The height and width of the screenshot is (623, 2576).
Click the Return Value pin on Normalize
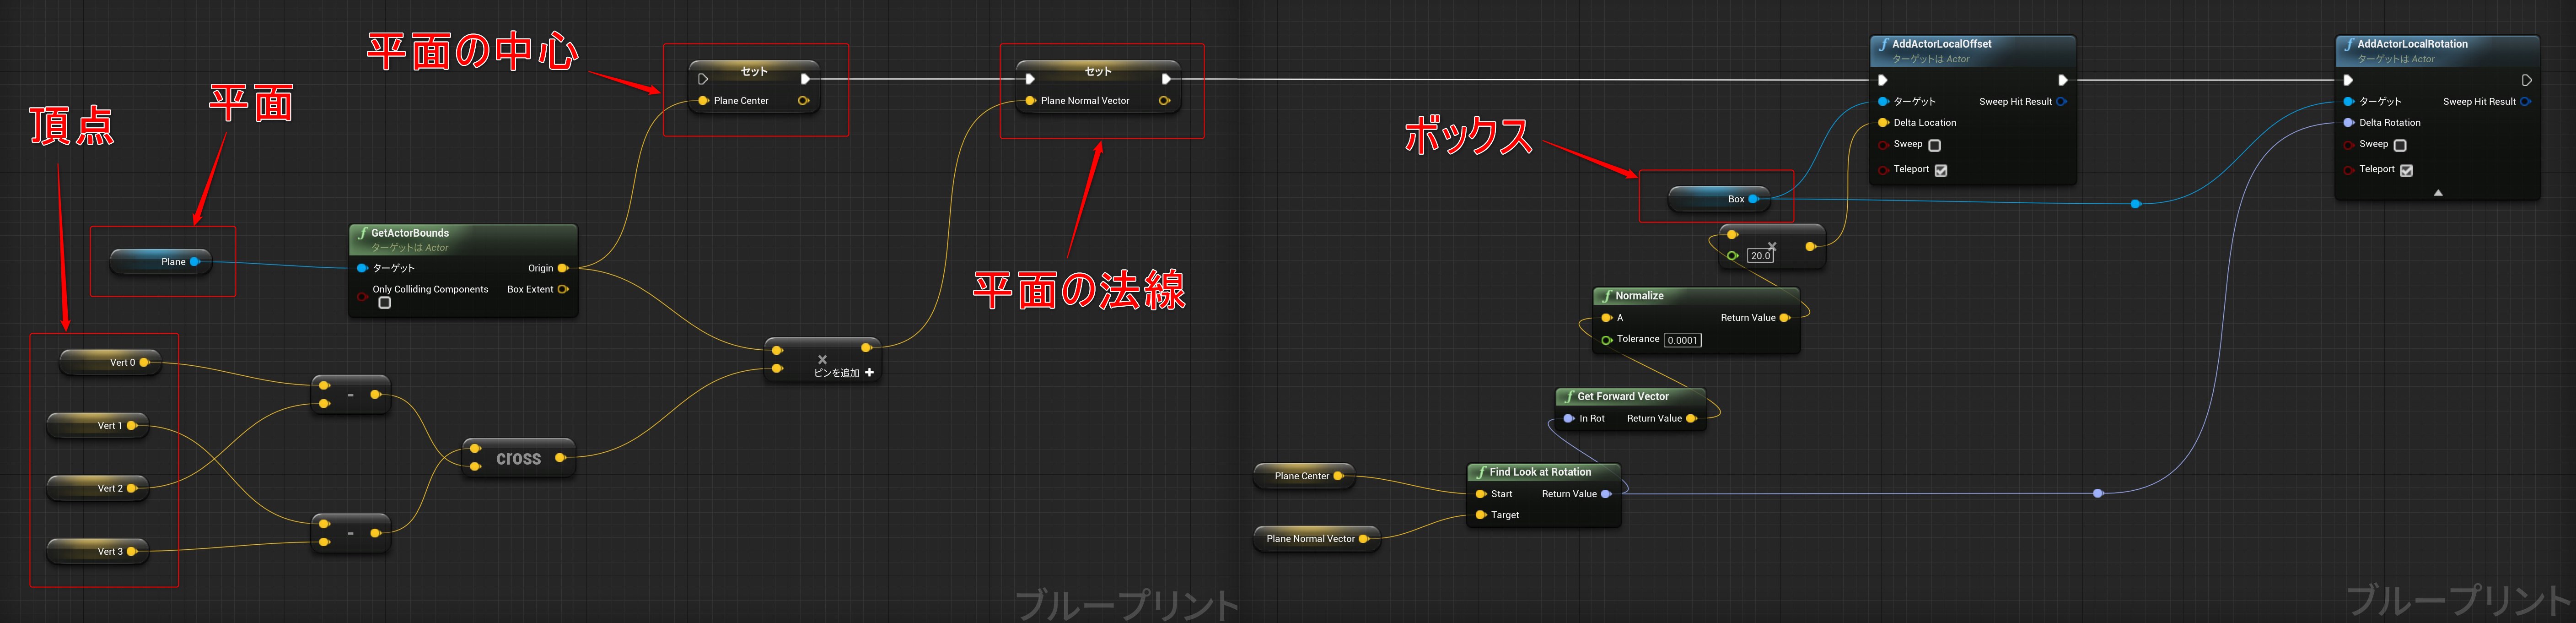1784,318
